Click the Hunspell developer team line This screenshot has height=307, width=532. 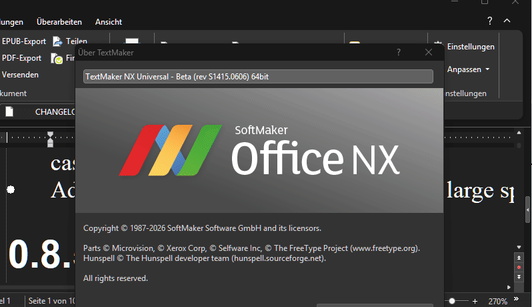pos(205,258)
